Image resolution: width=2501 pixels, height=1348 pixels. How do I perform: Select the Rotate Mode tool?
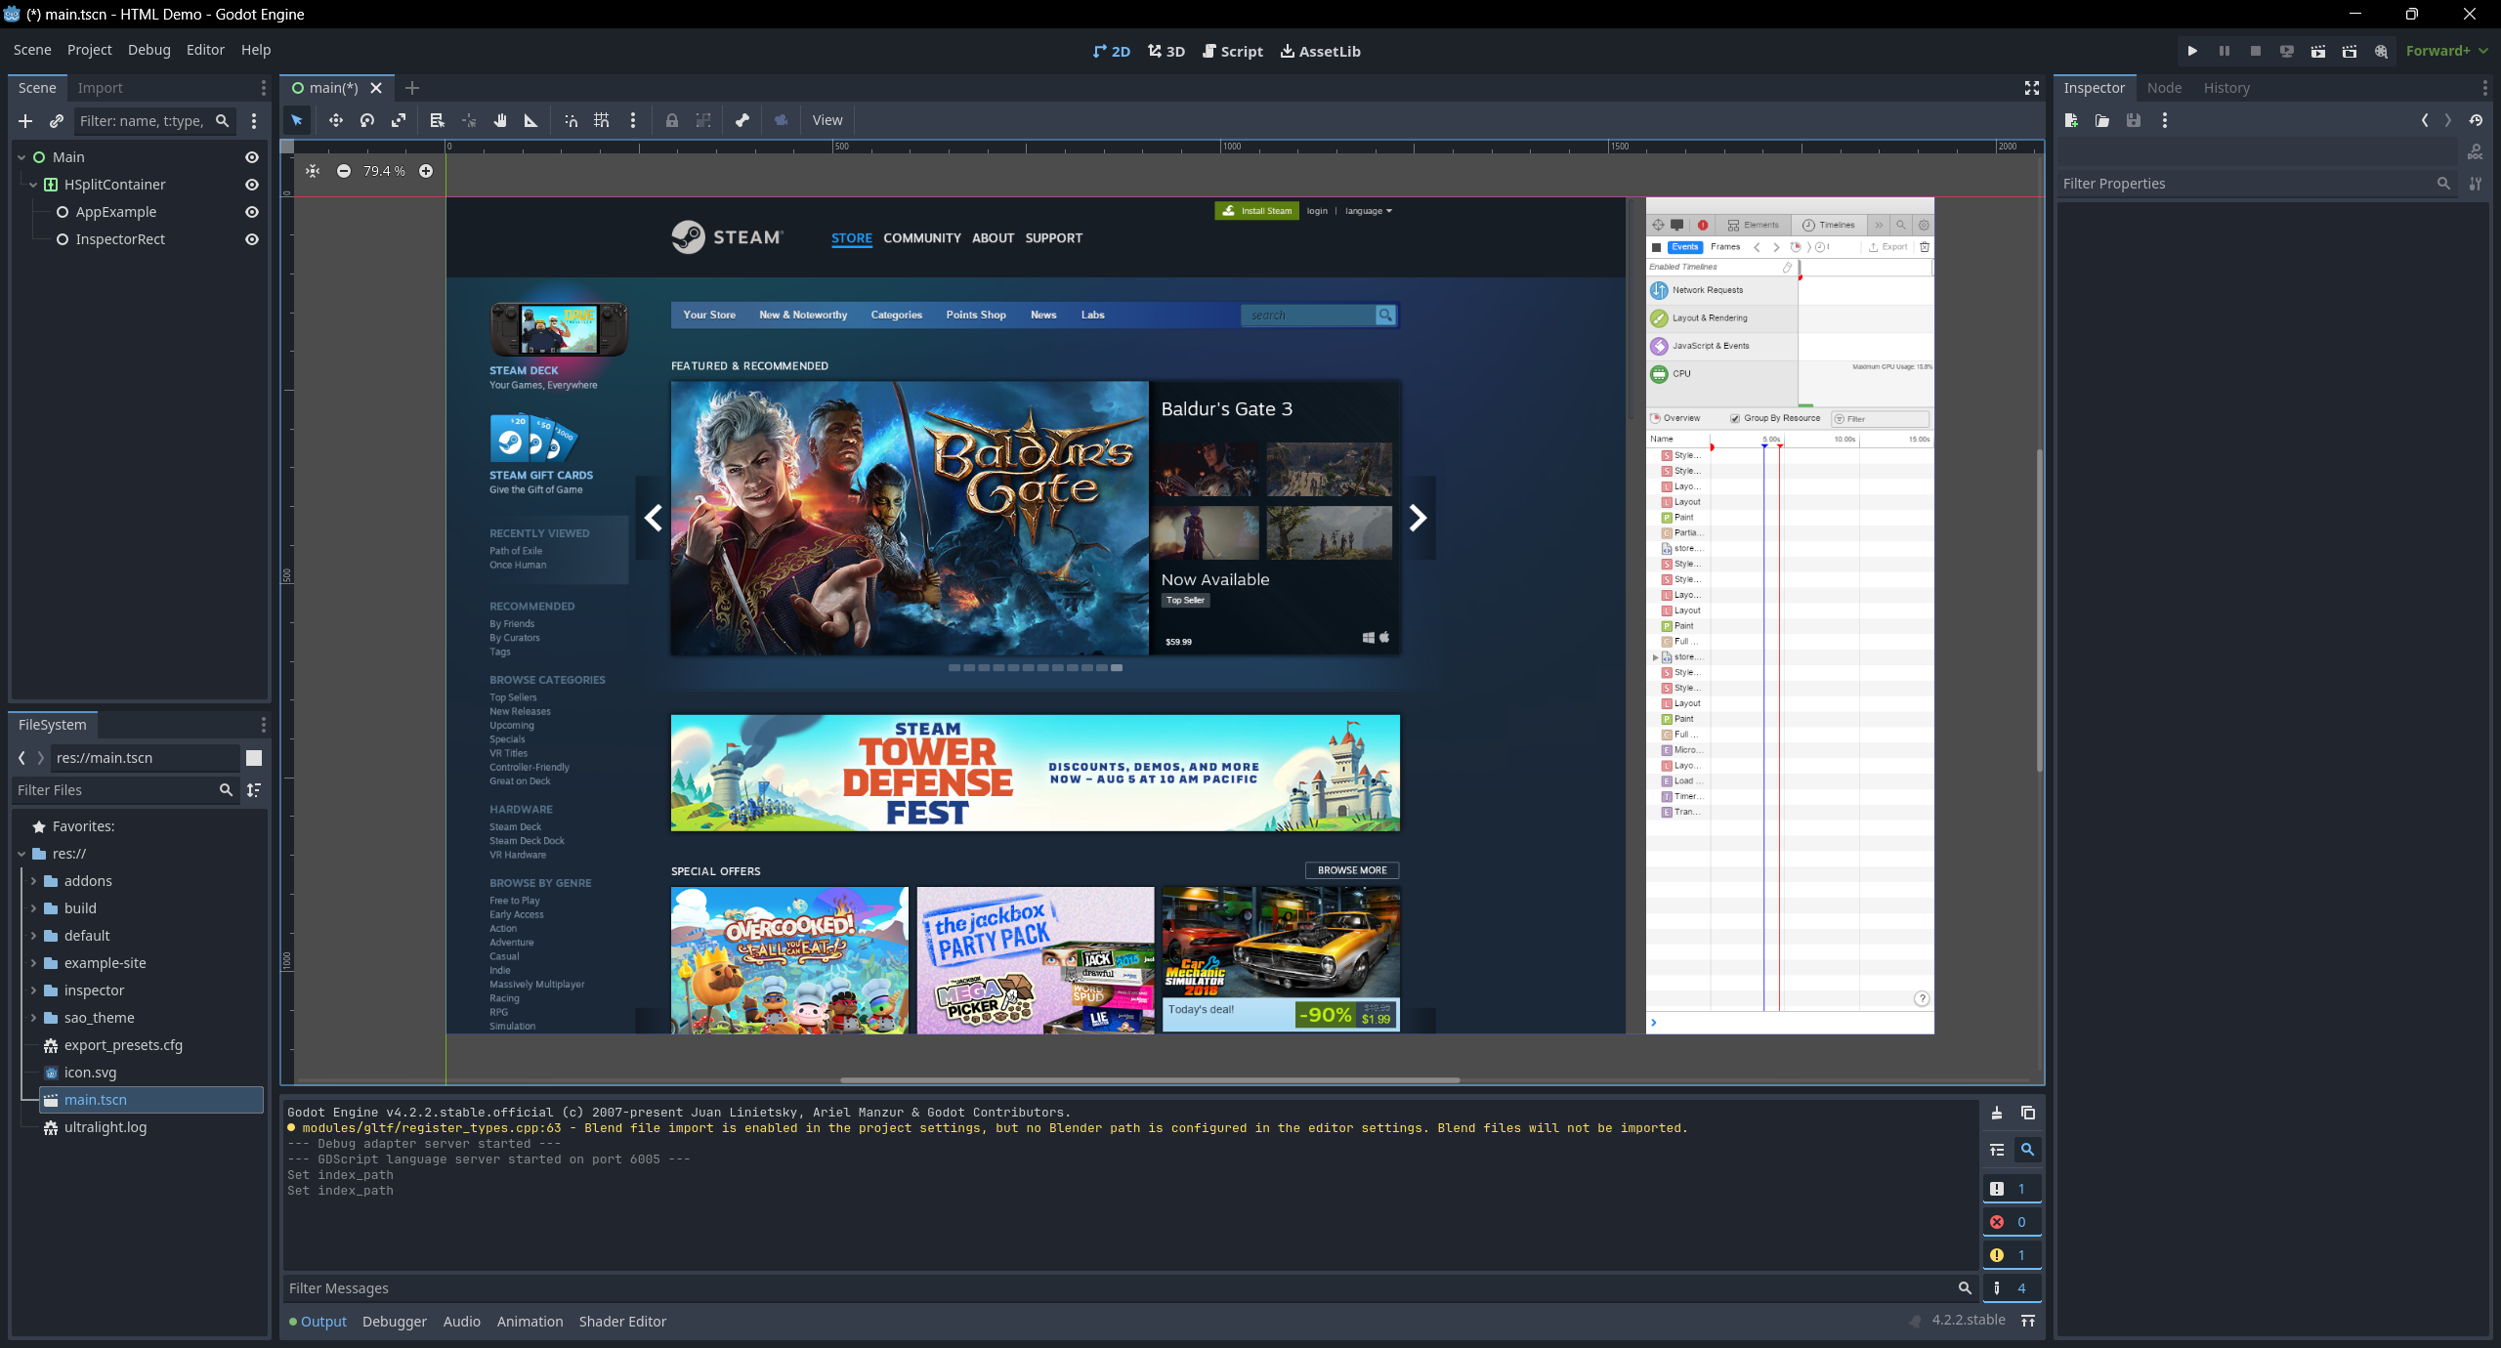(x=367, y=120)
